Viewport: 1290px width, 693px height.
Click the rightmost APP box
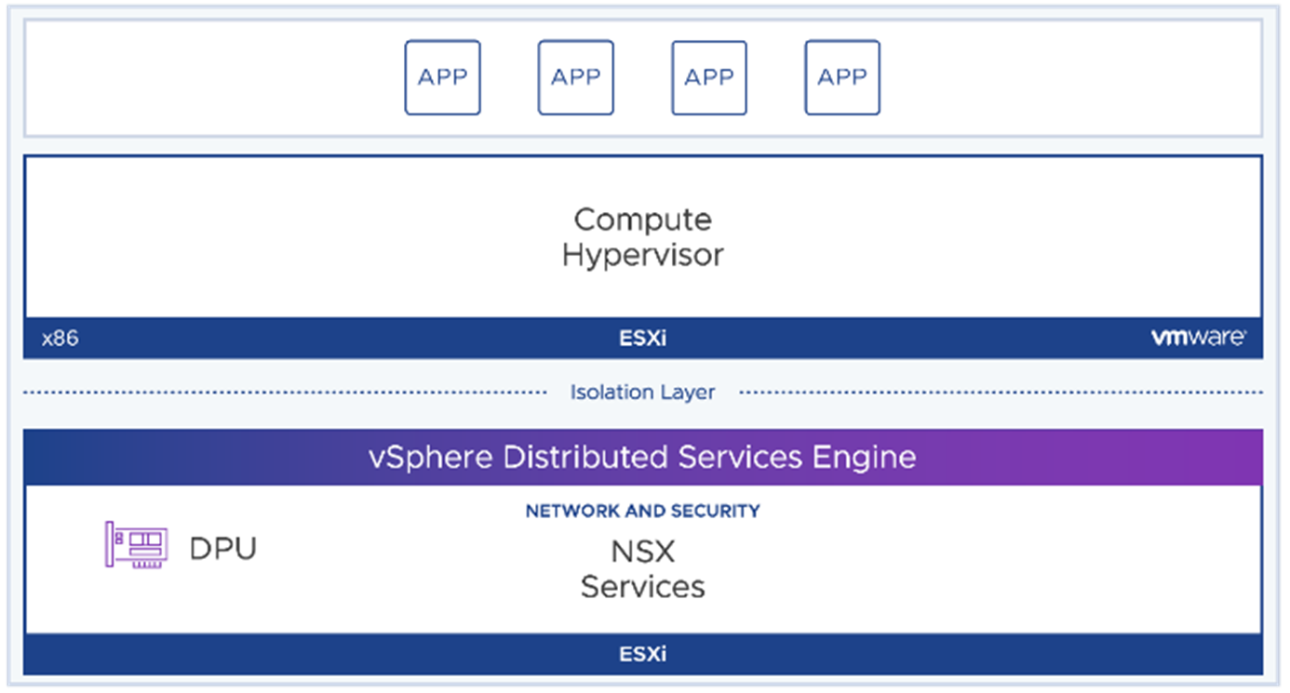point(841,77)
